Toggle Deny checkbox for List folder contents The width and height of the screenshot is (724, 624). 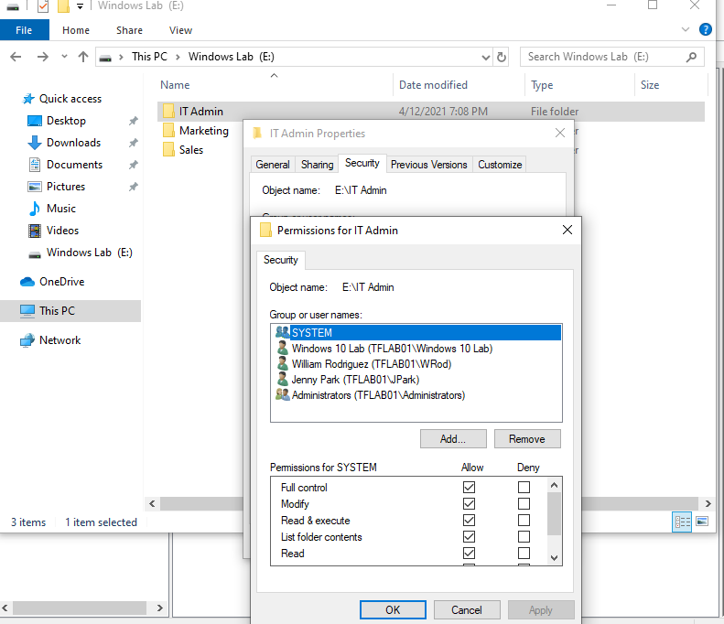point(524,537)
